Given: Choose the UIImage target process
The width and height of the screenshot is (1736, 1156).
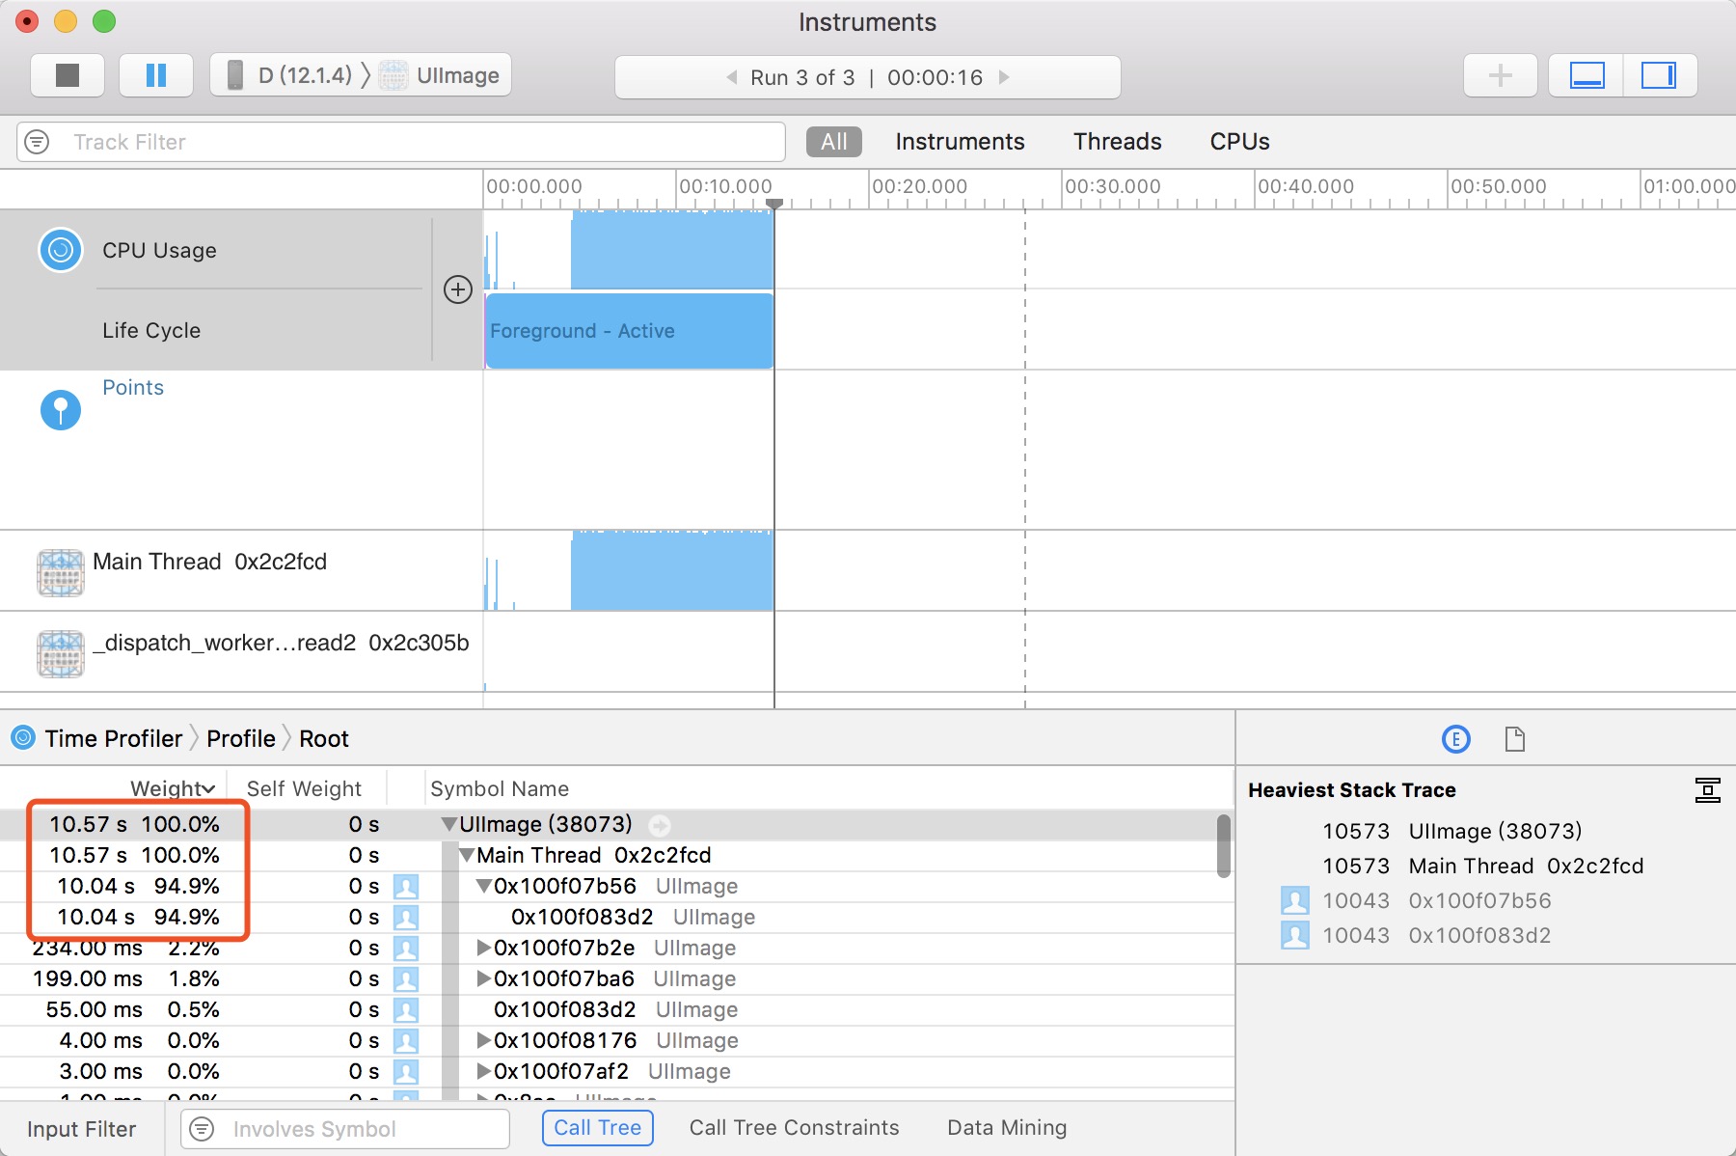Looking at the screenshot, I should point(440,75).
